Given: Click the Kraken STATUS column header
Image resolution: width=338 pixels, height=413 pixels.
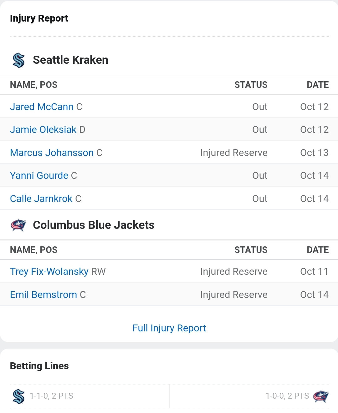Looking at the screenshot, I should point(251,85).
